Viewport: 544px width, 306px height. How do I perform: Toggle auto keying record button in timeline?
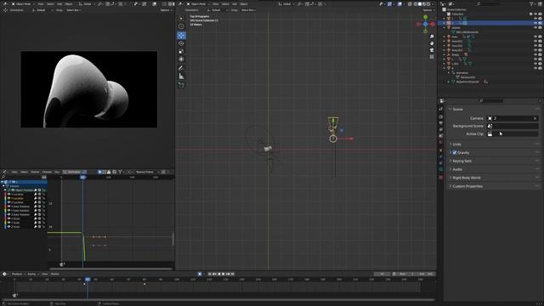click(200, 274)
